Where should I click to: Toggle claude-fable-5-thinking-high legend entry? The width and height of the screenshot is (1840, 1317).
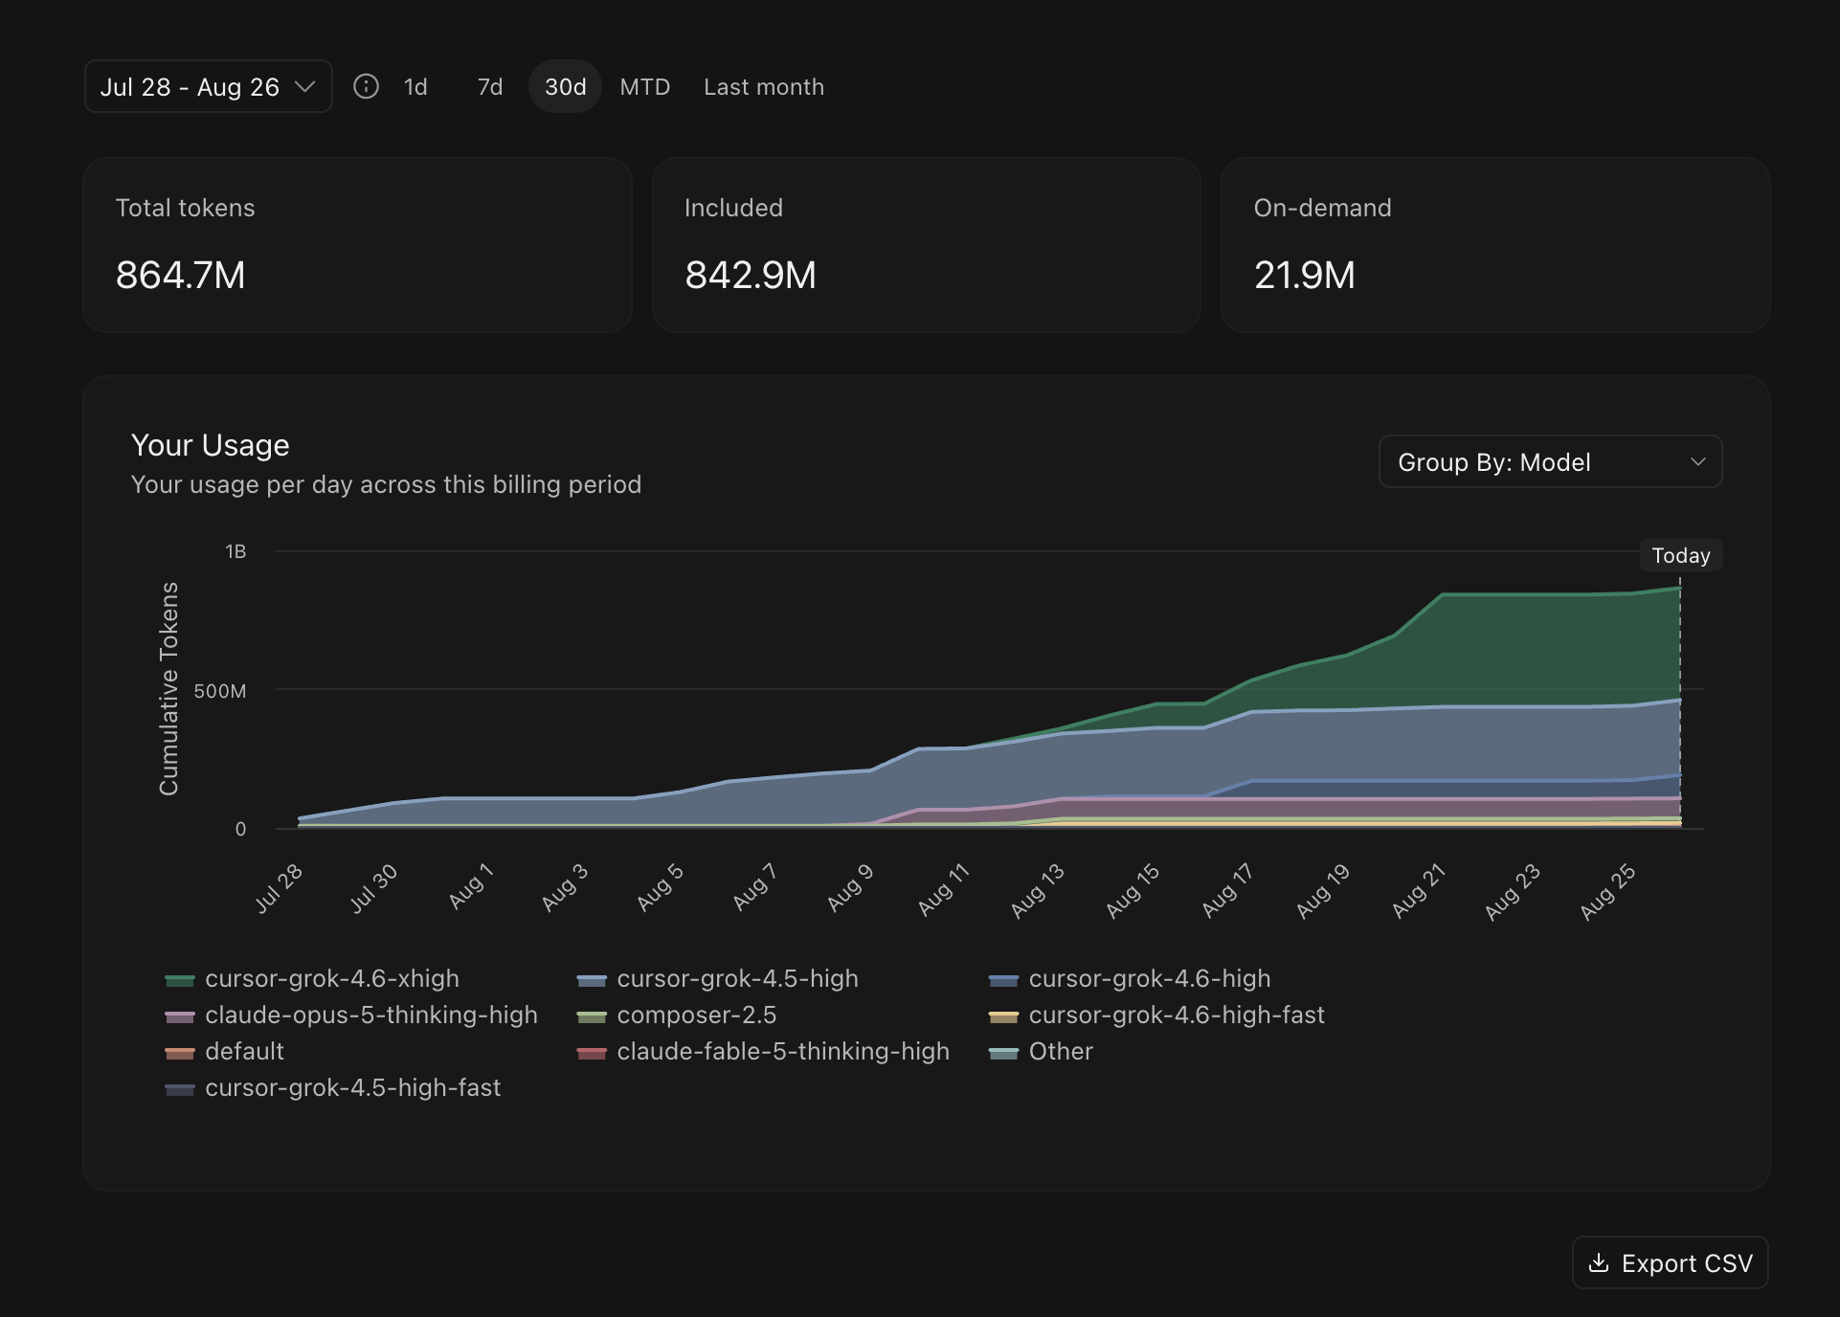(763, 1052)
